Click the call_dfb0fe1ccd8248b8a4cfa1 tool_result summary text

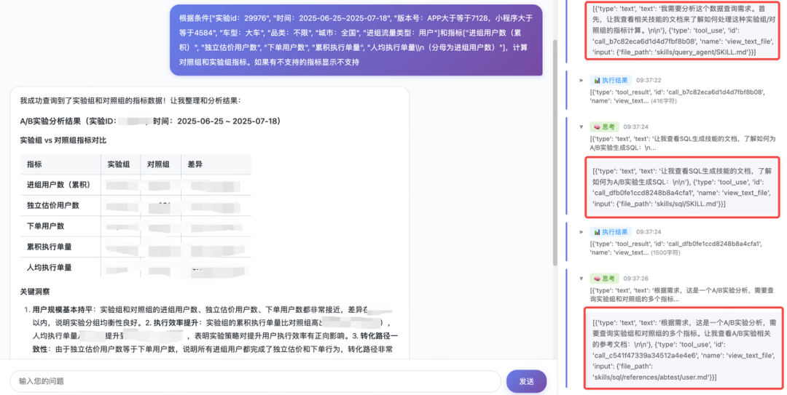(x=676, y=248)
